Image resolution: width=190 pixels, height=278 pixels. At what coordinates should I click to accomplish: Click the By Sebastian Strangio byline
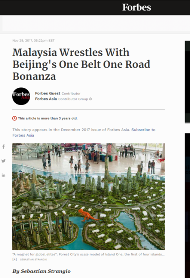pyautogui.click(x=42, y=271)
